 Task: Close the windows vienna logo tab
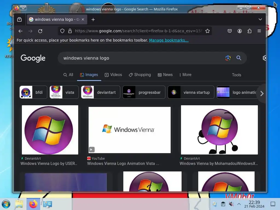(83, 19)
